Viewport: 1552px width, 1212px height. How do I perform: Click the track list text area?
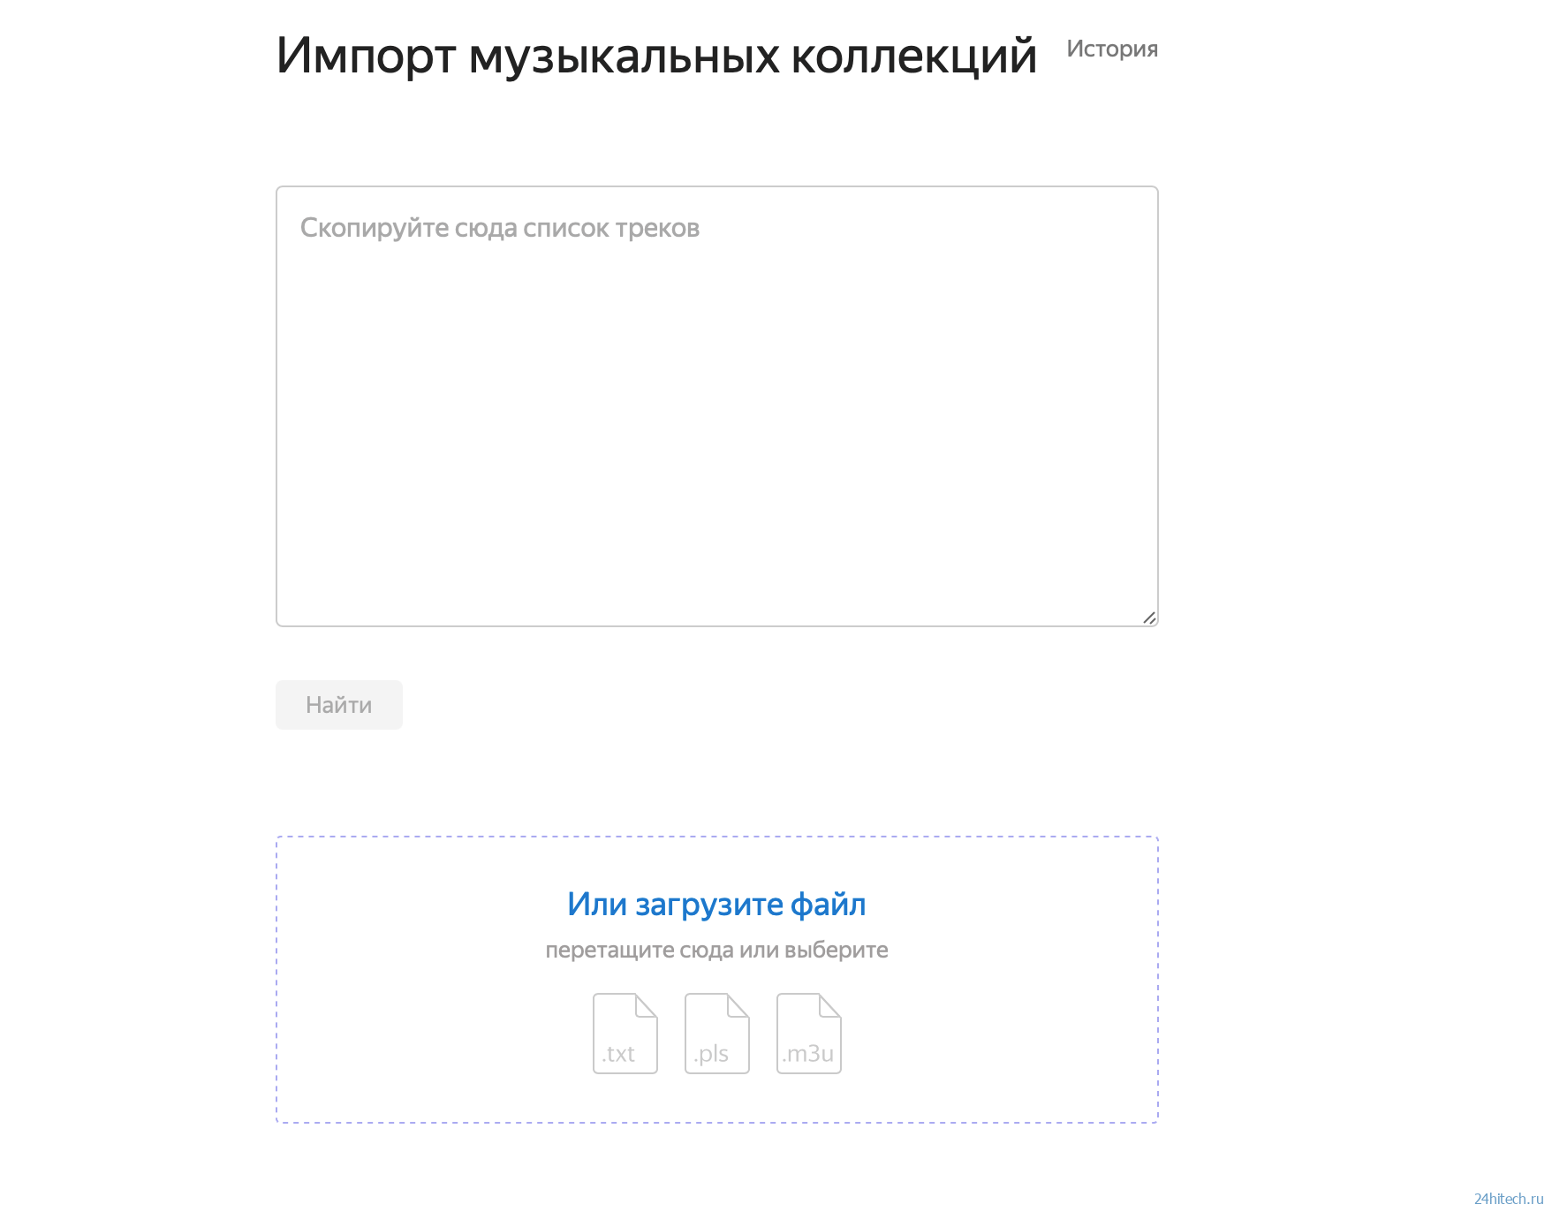pyautogui.click(x=716, y=406)
